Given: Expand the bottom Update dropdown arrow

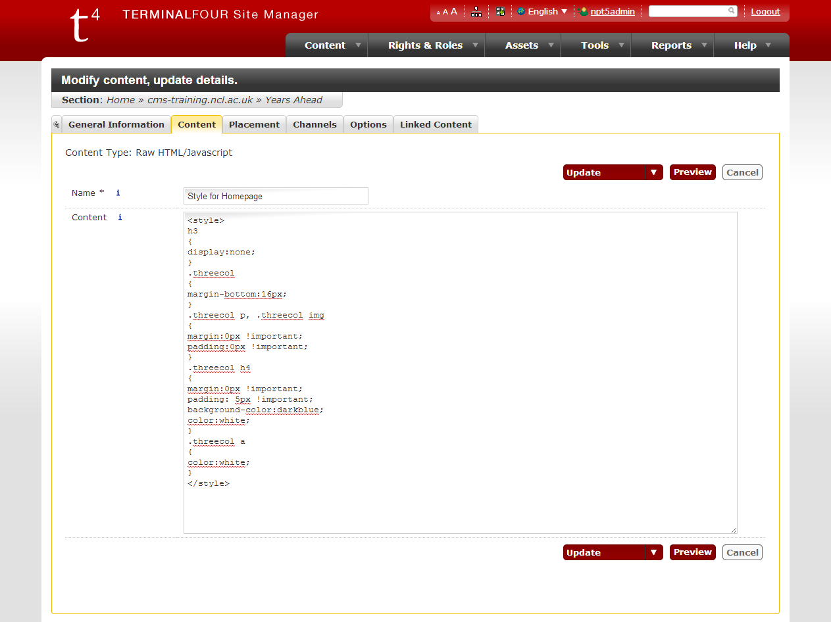Looking at the screenshot, I should (x=653, y=552).
